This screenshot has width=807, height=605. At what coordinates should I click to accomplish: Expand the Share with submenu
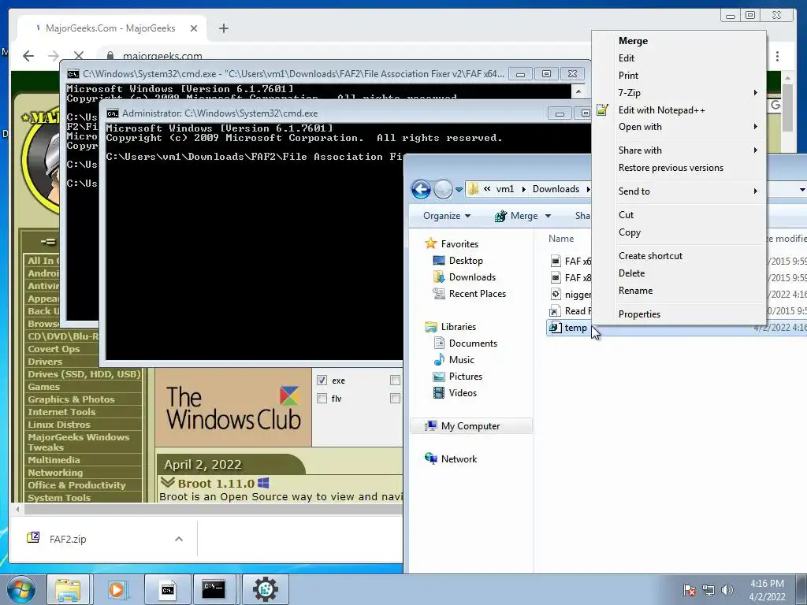click(679, 150)
